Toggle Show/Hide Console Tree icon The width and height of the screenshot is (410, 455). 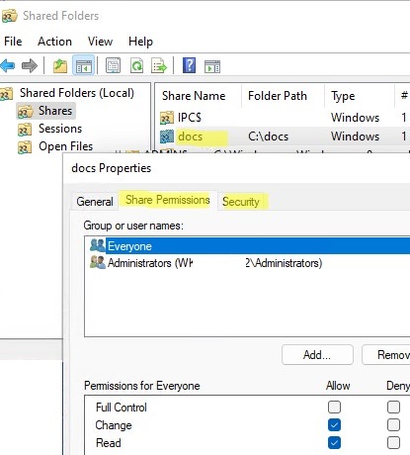click(x=83, y=66)
